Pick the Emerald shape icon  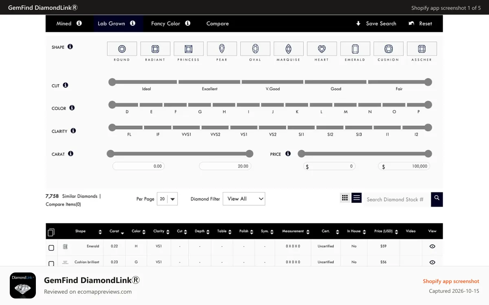(x=355, y=49)
